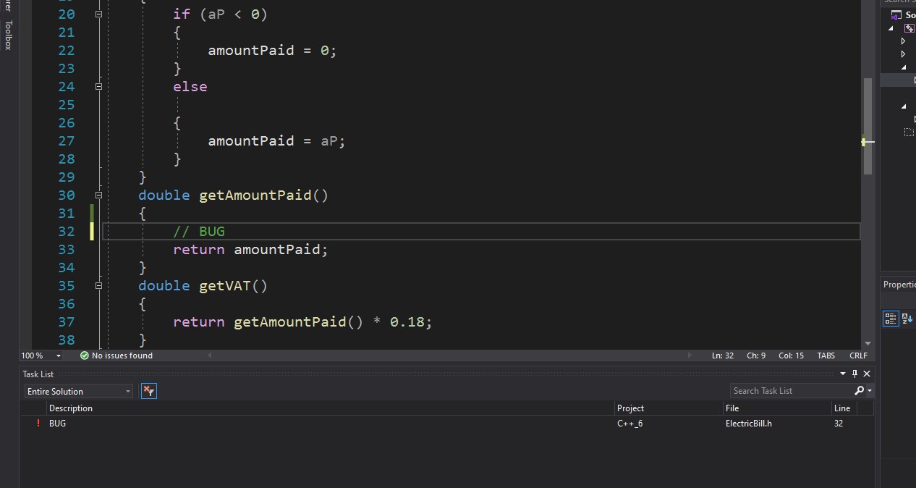Select the BUG task description cell
This screenshot has height=488, width=916.
pos(57,424)
